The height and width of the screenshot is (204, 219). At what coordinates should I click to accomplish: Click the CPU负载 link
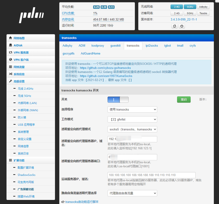tap(68, 13)
